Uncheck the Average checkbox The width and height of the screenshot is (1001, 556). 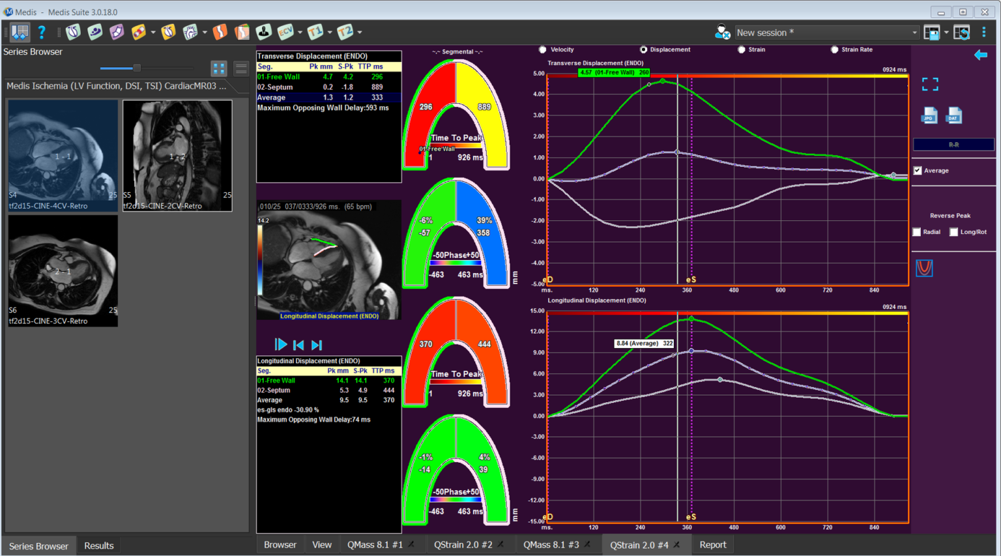pos(918,171)
